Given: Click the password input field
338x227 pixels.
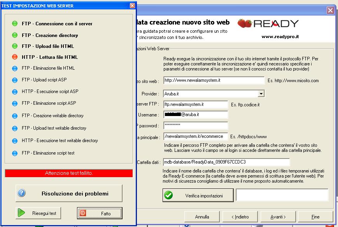Looking at the screenshot, I should tap(196, 126).
